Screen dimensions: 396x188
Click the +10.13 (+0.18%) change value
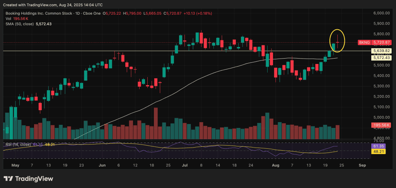tap(198, 13)
